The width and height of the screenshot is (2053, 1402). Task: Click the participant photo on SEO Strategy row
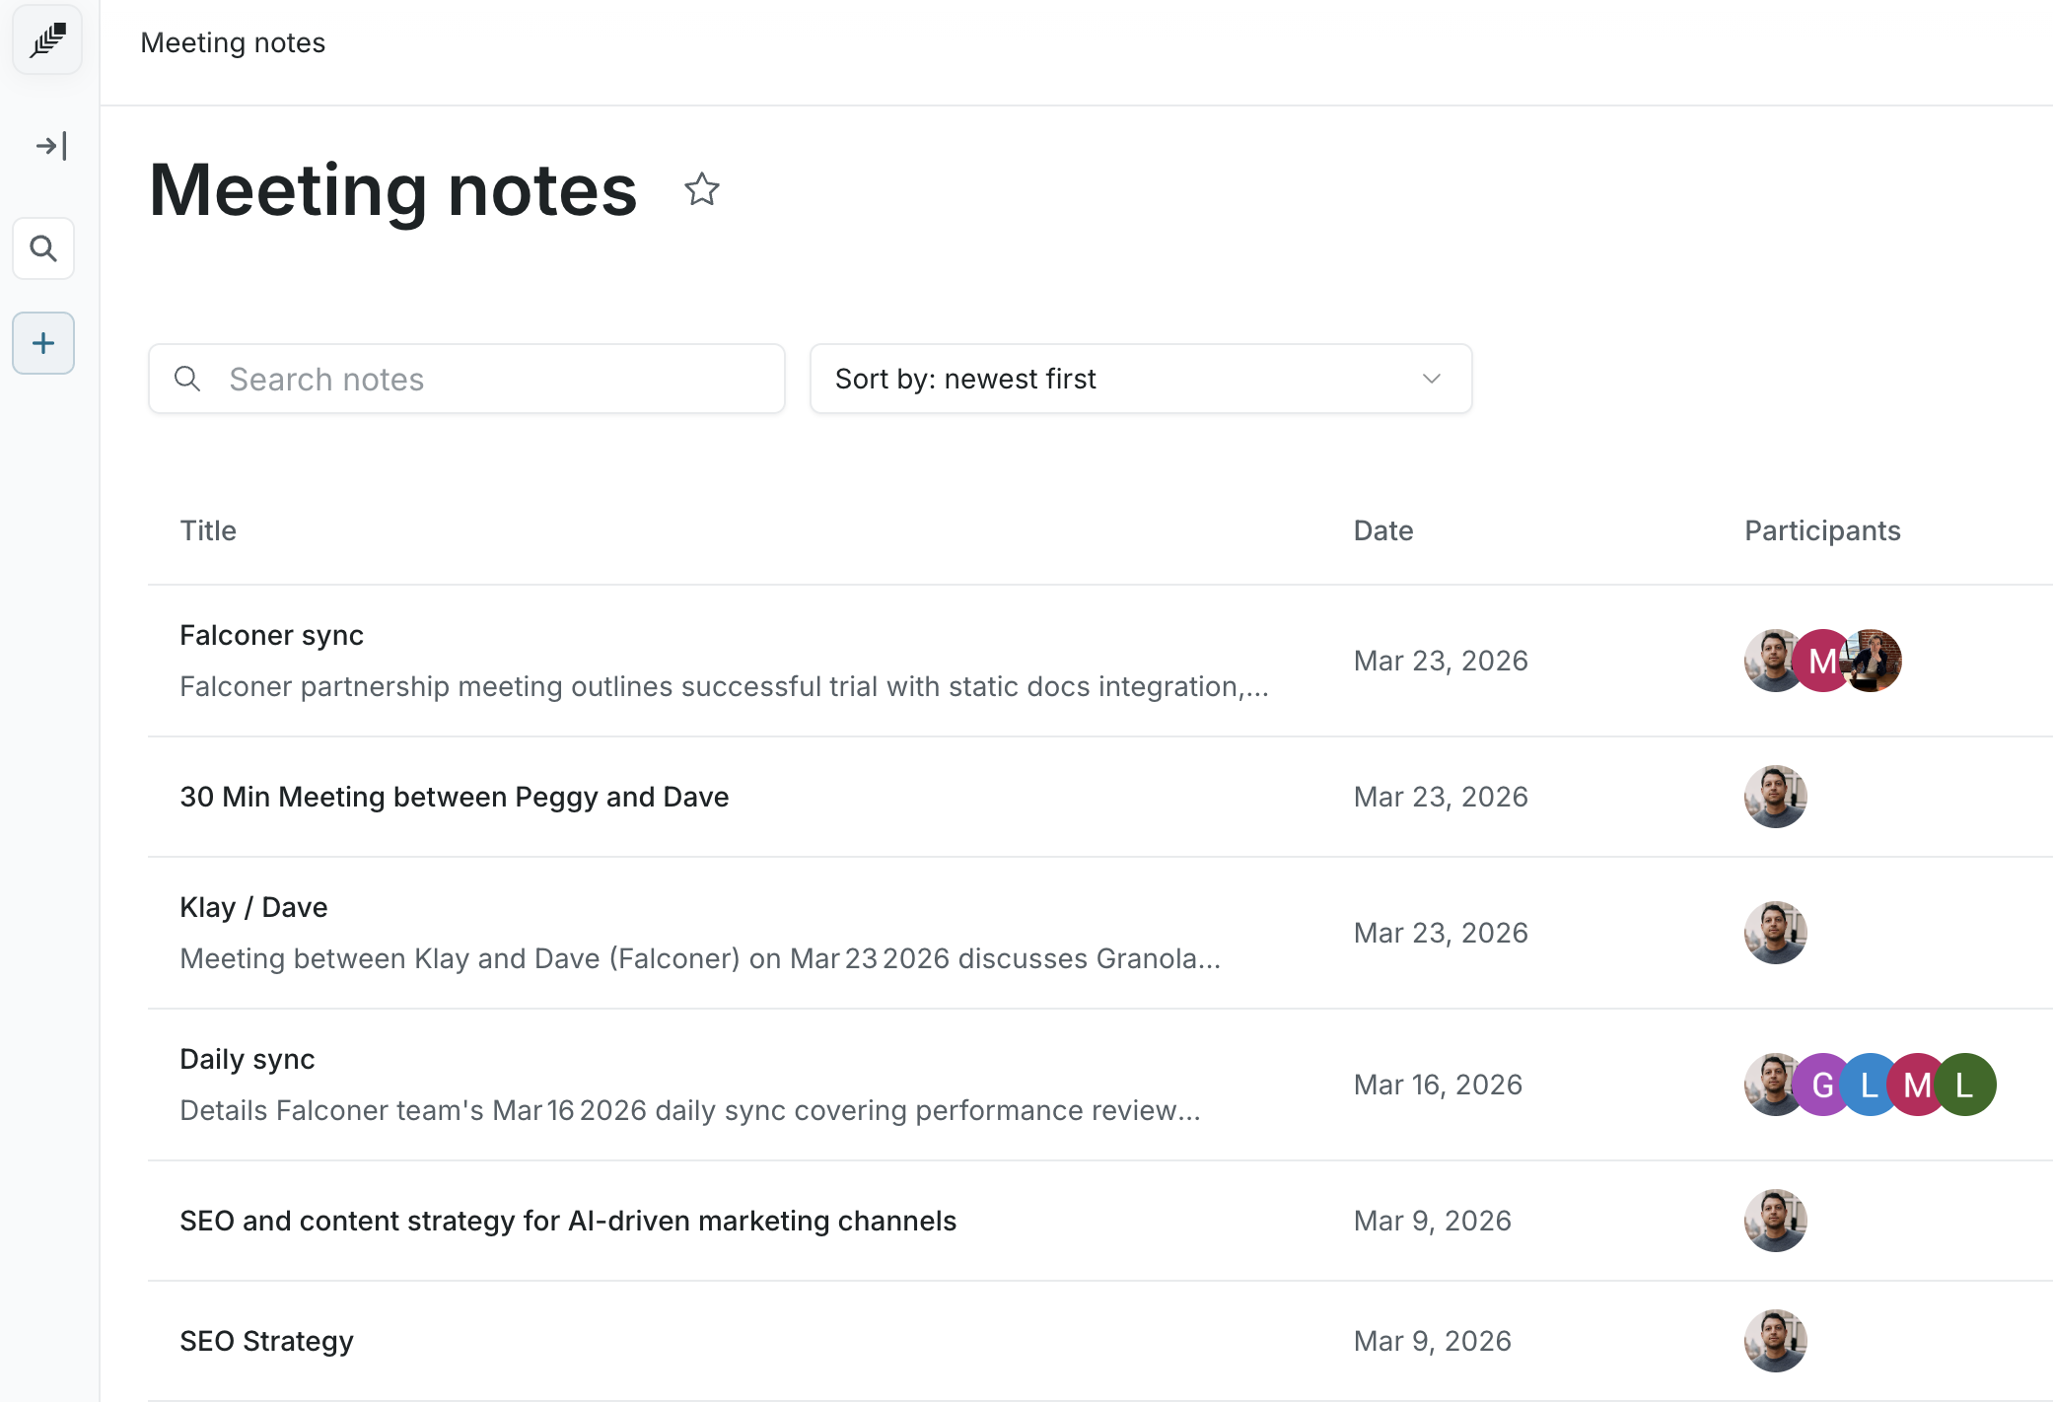pos(1775,1342)
